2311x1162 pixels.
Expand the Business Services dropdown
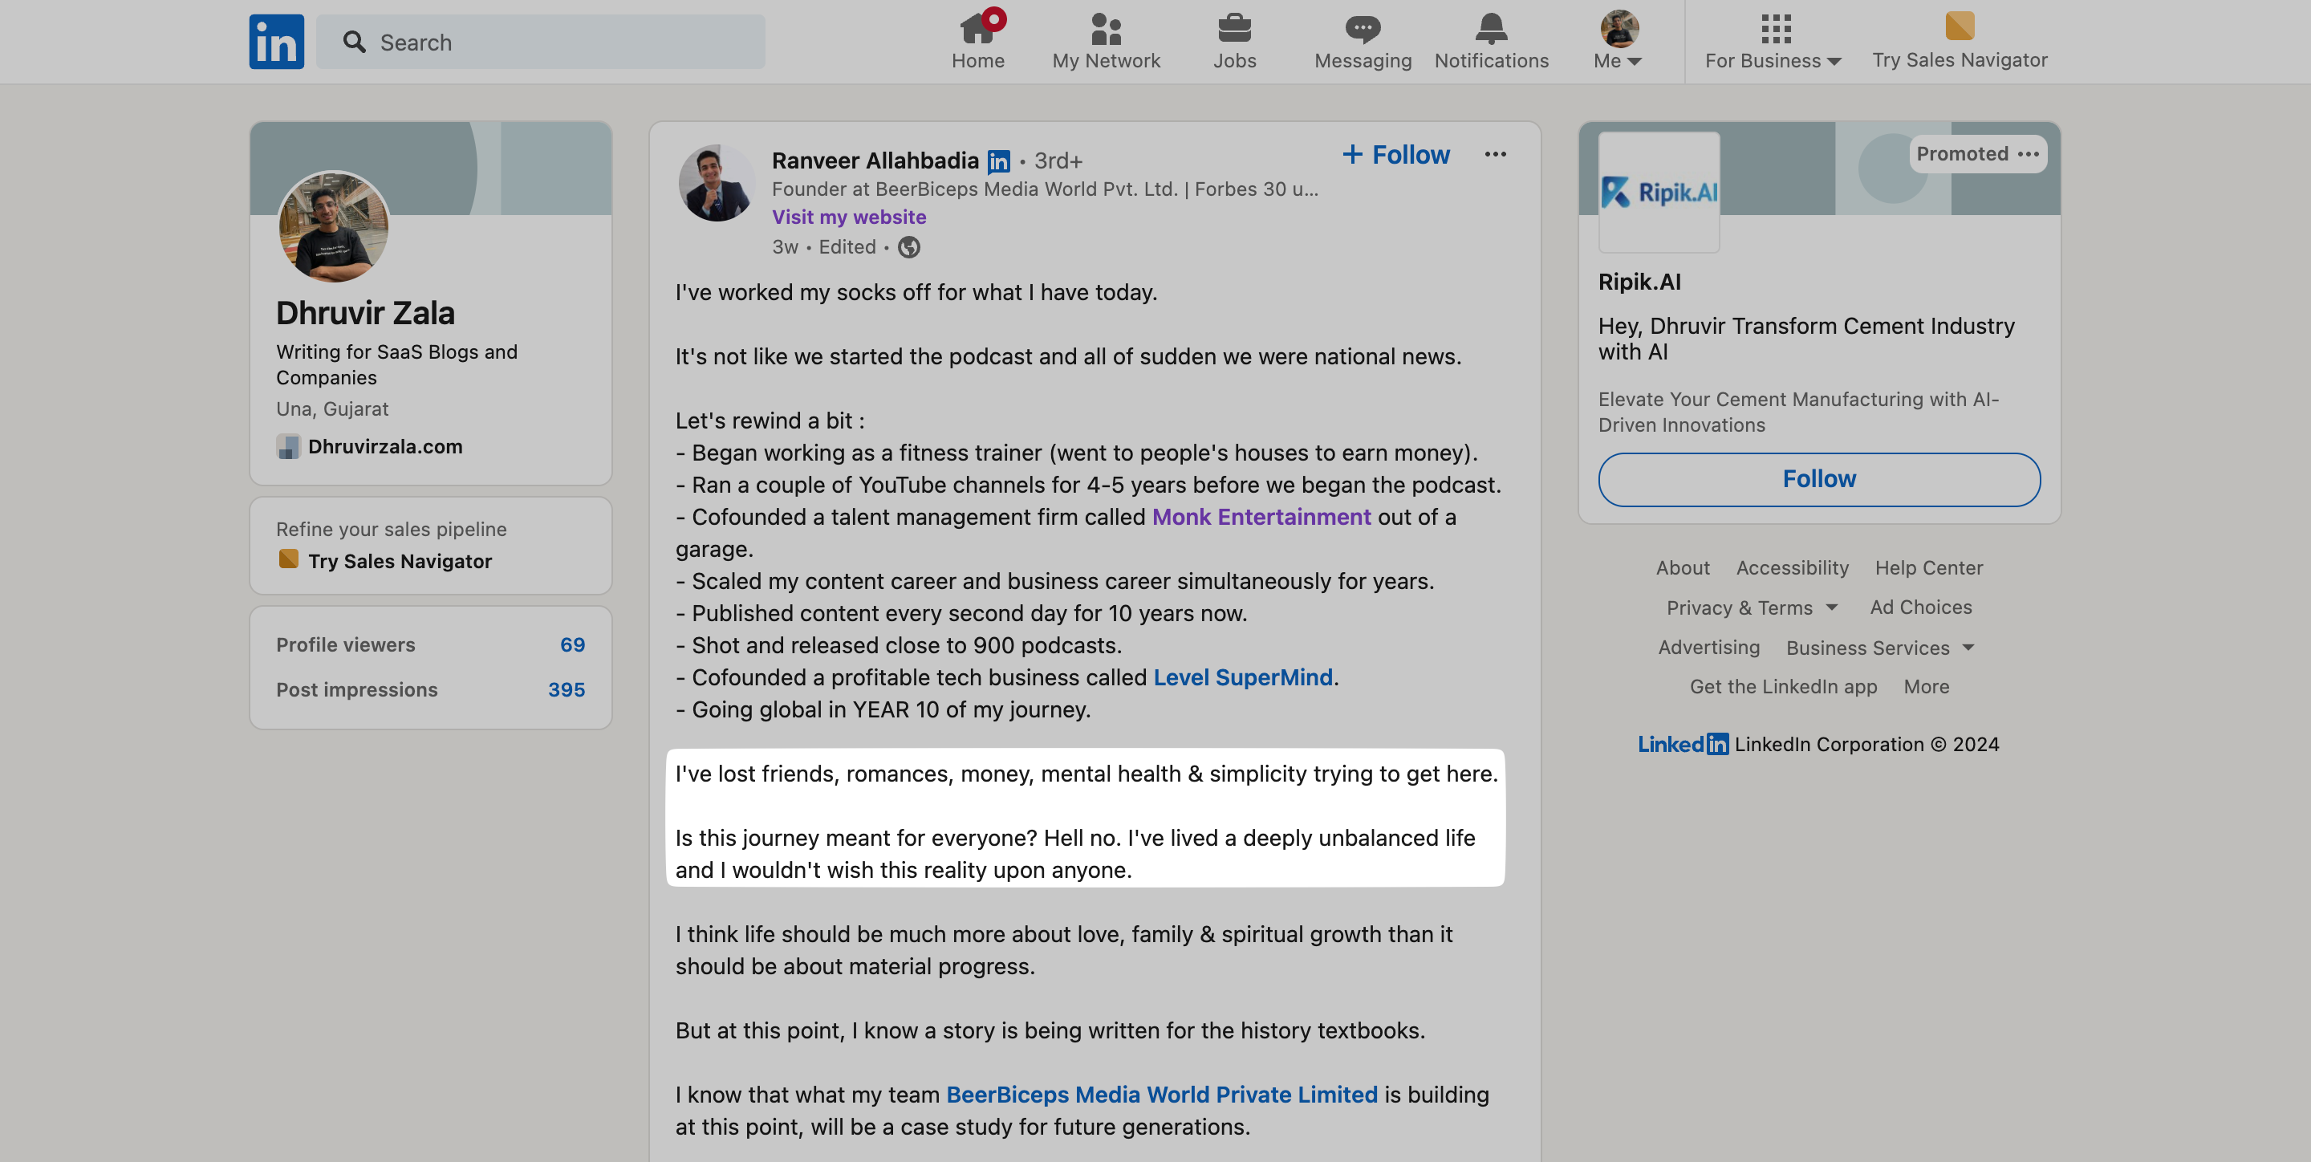coord(1879,647)
